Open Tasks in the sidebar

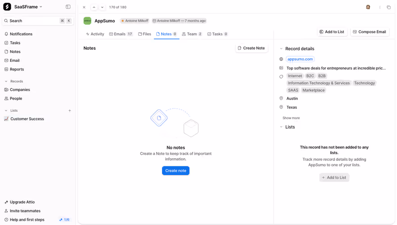coord(15,43)
